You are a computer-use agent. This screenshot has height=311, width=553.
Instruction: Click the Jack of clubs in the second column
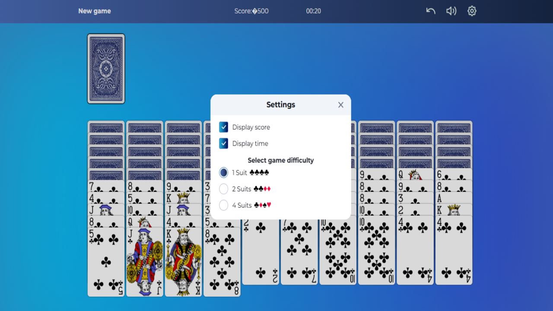tap(145, 259)
